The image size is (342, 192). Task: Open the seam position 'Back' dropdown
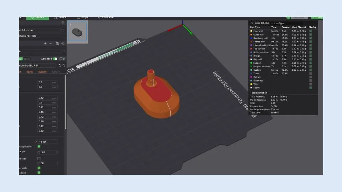(48, 142)
